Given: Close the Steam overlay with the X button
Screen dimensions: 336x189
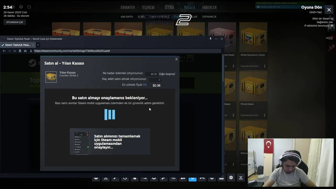Looking at the screenshot, I should click(329, 10).
